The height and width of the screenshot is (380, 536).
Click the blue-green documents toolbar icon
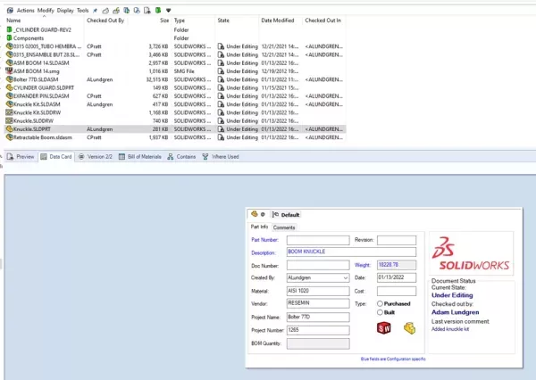[127, 11]
